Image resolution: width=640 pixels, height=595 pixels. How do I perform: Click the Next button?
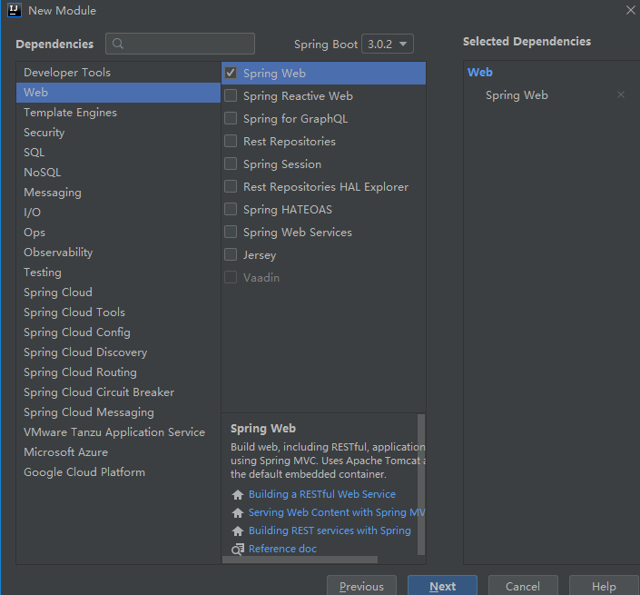pyautogui.click(x=442, y=586)
